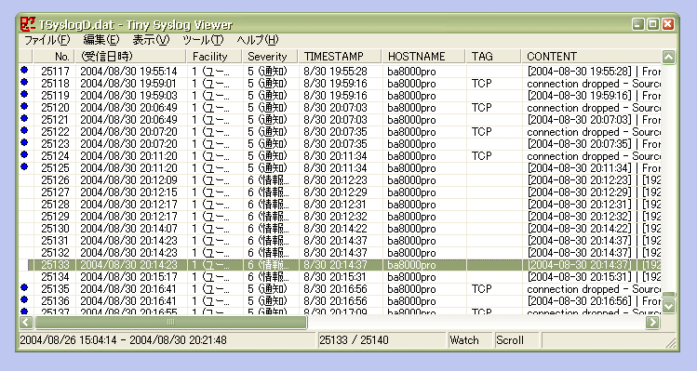Image resolution: width=697 pixels, height=371 pixels.
Task: Open the 表示(V) menu
Action: click(151, 40)
